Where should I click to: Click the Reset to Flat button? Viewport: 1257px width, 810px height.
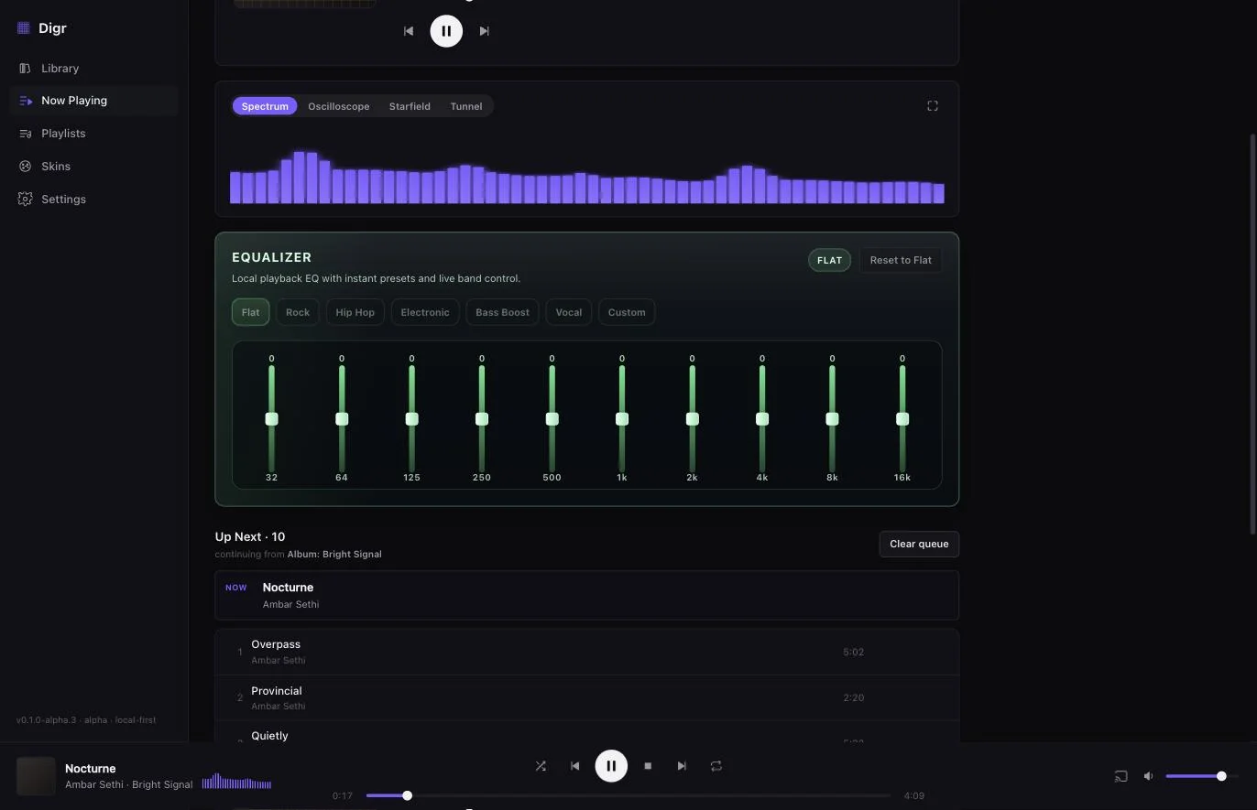901,261
